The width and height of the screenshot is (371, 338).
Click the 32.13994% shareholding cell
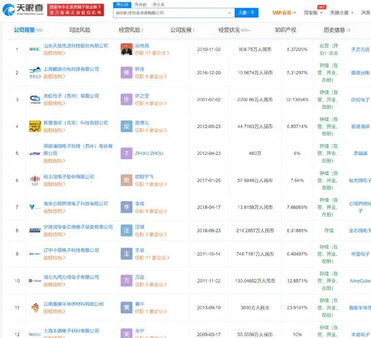tap(297, 100)
